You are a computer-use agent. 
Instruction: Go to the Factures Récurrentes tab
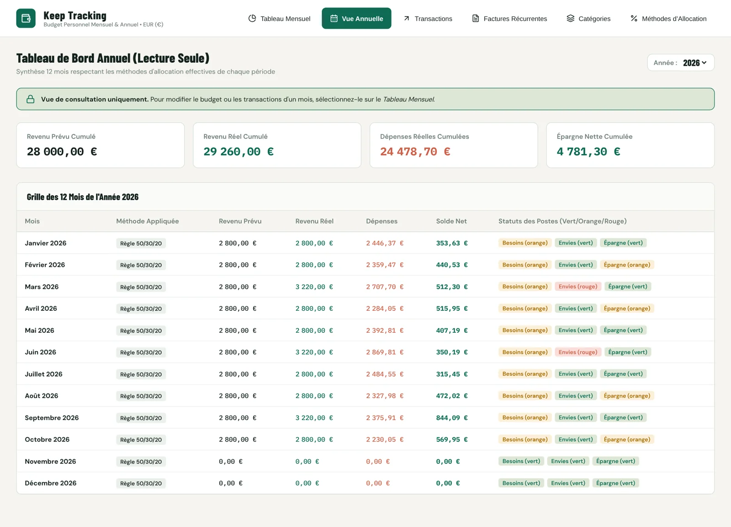[509, 18]
